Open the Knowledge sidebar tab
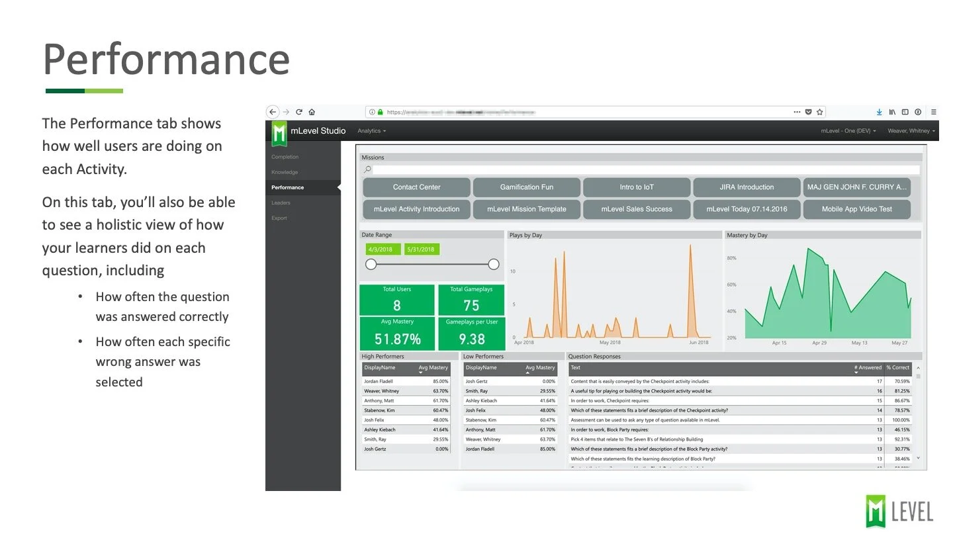This screenshot has height=536, width=953. pos(285,172)
